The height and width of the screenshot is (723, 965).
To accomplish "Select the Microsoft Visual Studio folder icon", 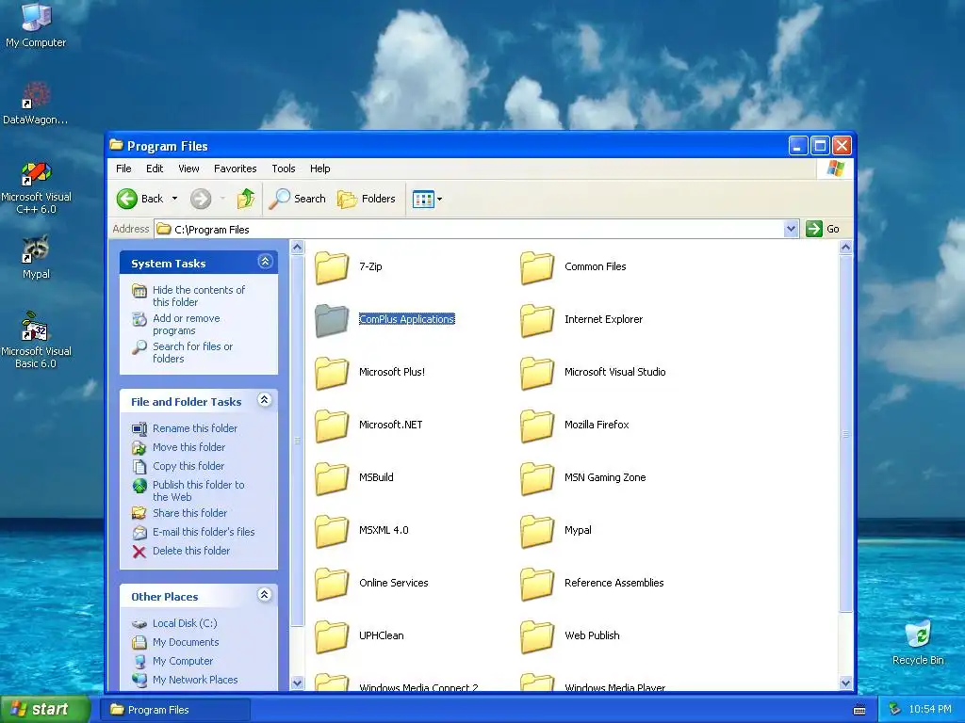I will tap(537, 373).
